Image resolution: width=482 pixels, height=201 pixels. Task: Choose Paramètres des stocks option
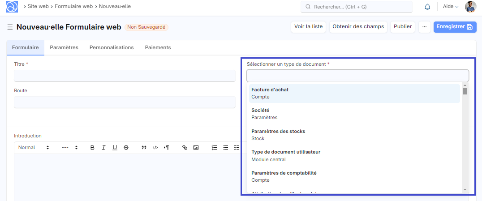coord(354,135)
